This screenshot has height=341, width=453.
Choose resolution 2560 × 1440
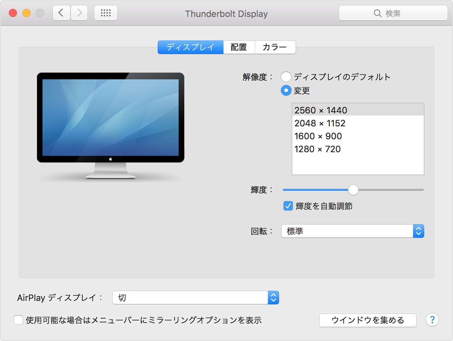tap(358, 110)
